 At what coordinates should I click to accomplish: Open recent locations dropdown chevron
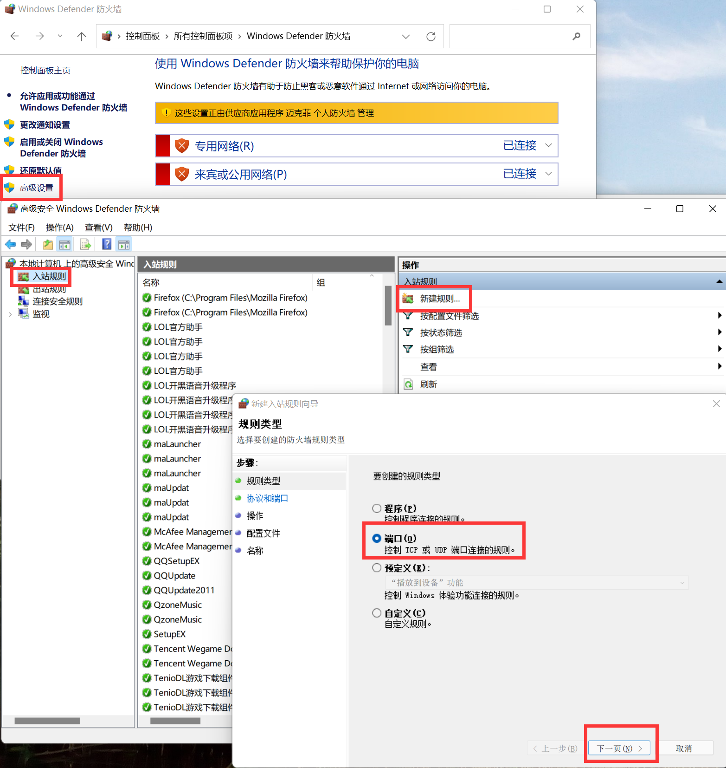60,36
